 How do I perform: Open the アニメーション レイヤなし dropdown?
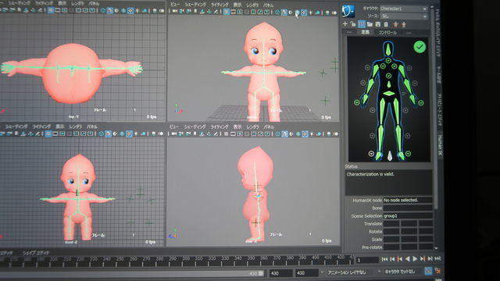[x=350, y=272]
